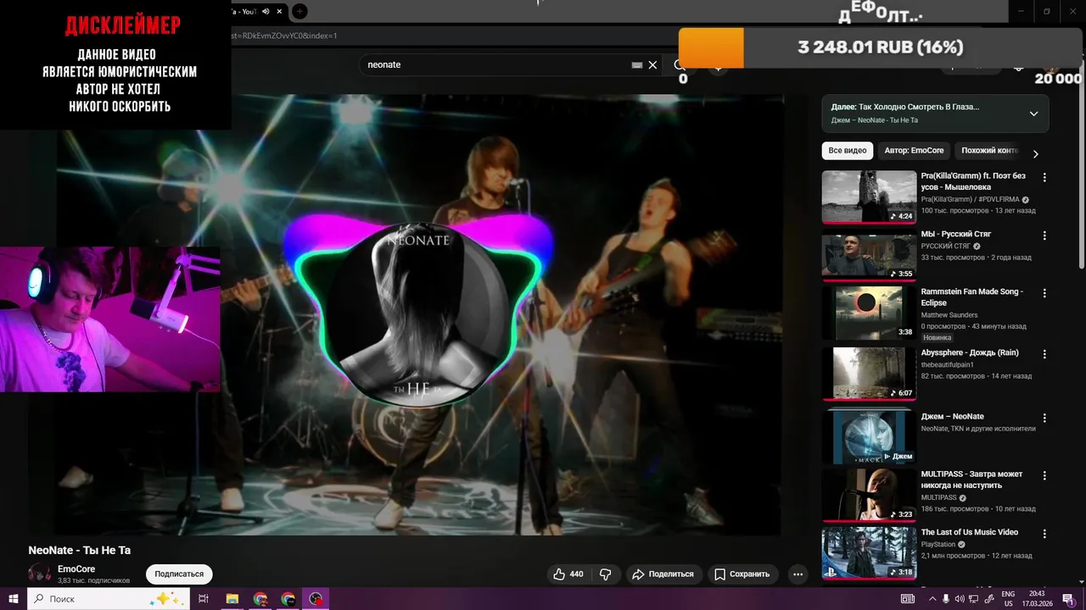Open File Explorer from the taskbar

coord(232,599)
